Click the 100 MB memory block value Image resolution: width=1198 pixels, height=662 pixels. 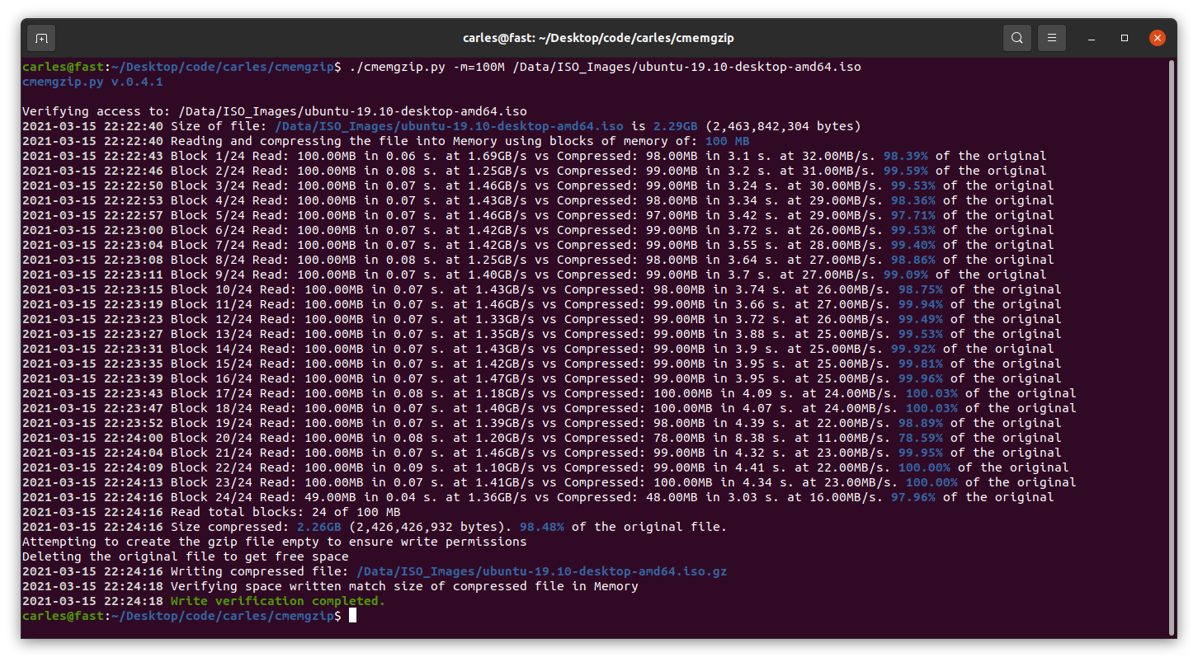(727, 141)
